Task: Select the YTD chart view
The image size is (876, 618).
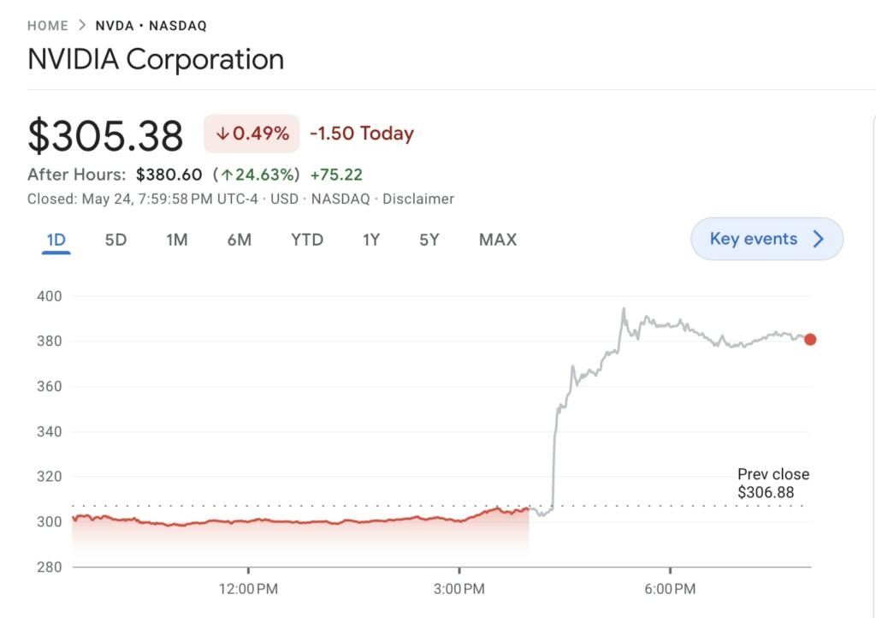Action: [x=307, y=240]
